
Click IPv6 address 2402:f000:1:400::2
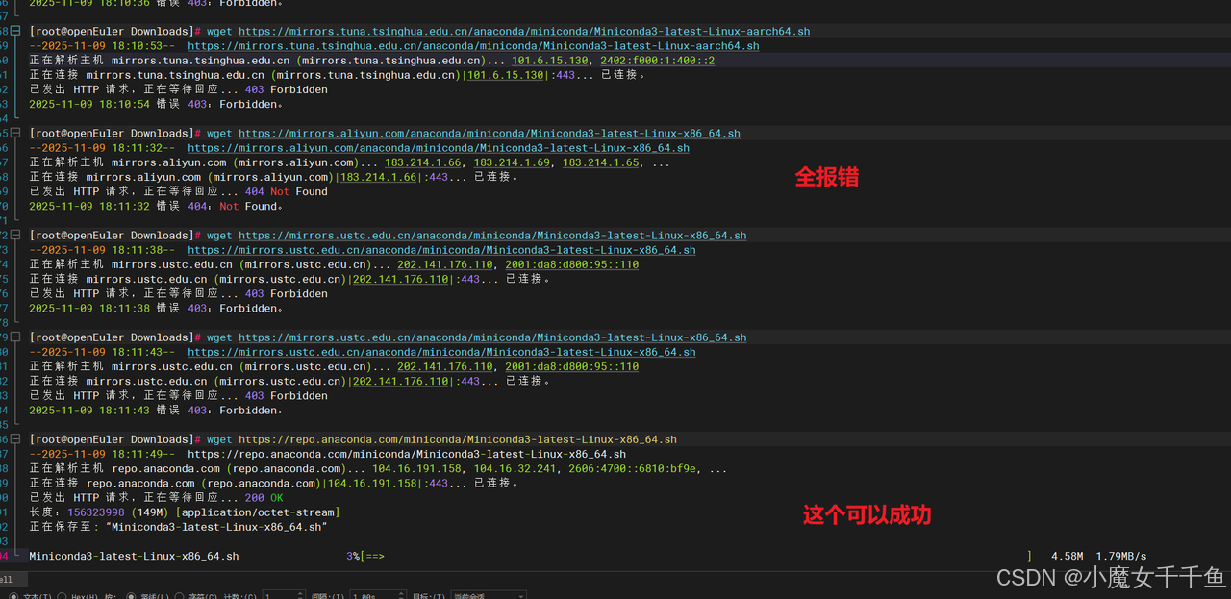657,61
